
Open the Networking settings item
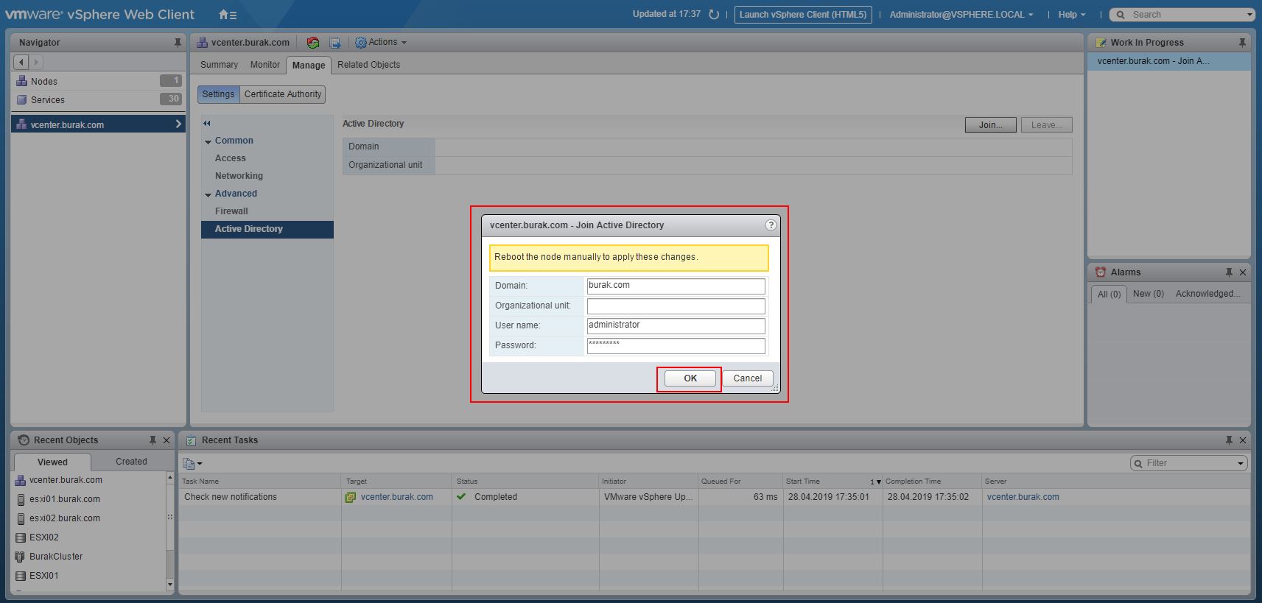(239, 176)
